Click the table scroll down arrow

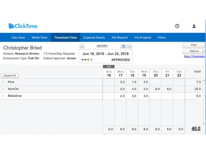[204, 124]
